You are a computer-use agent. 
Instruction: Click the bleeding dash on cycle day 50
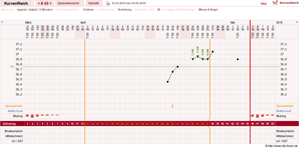point(272,115)
